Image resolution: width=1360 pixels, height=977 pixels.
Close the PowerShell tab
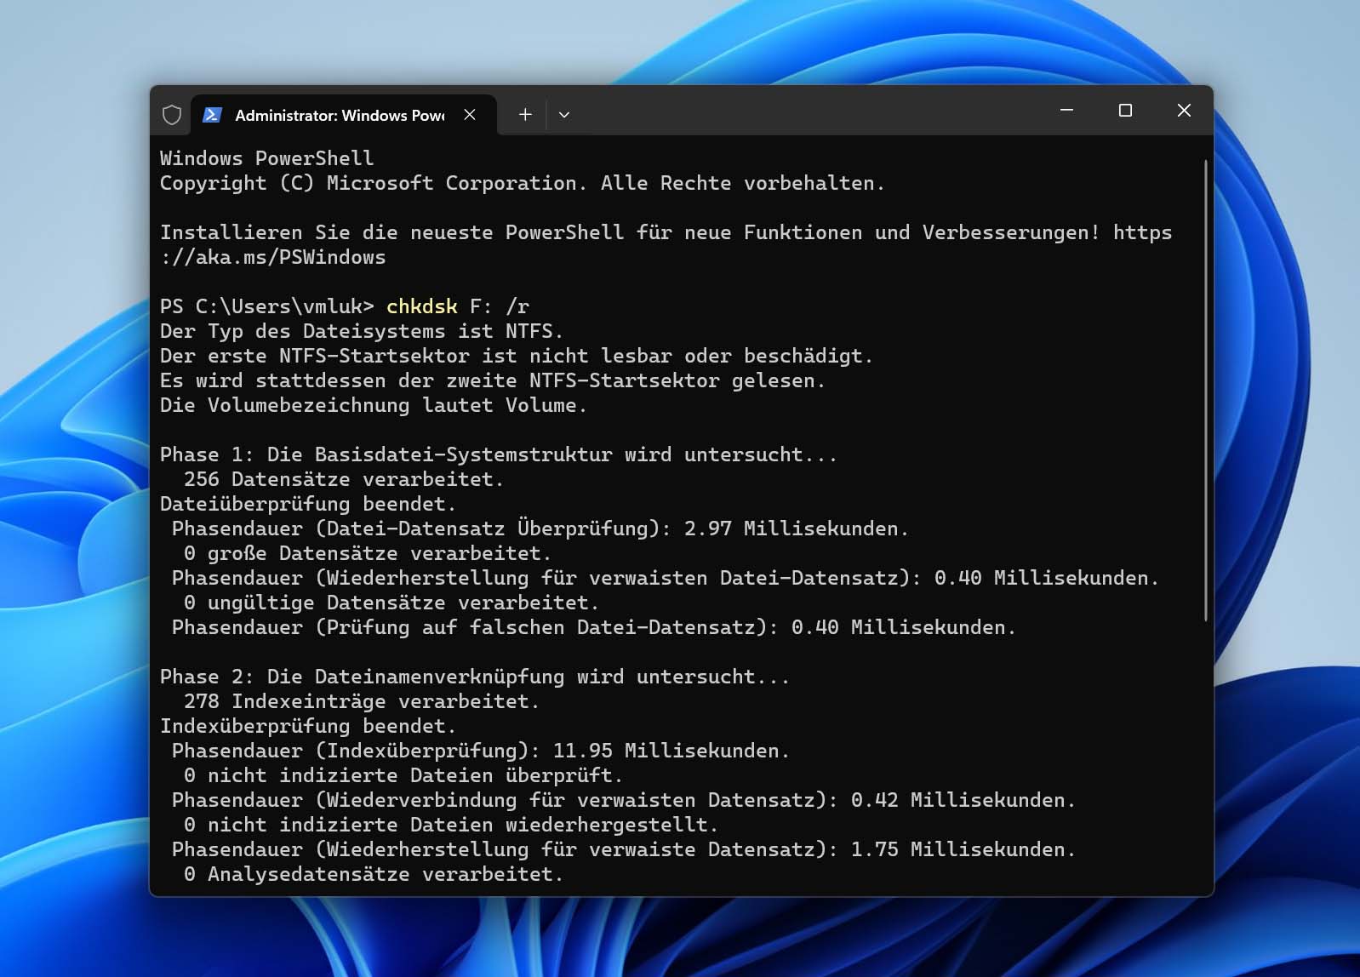470,115
